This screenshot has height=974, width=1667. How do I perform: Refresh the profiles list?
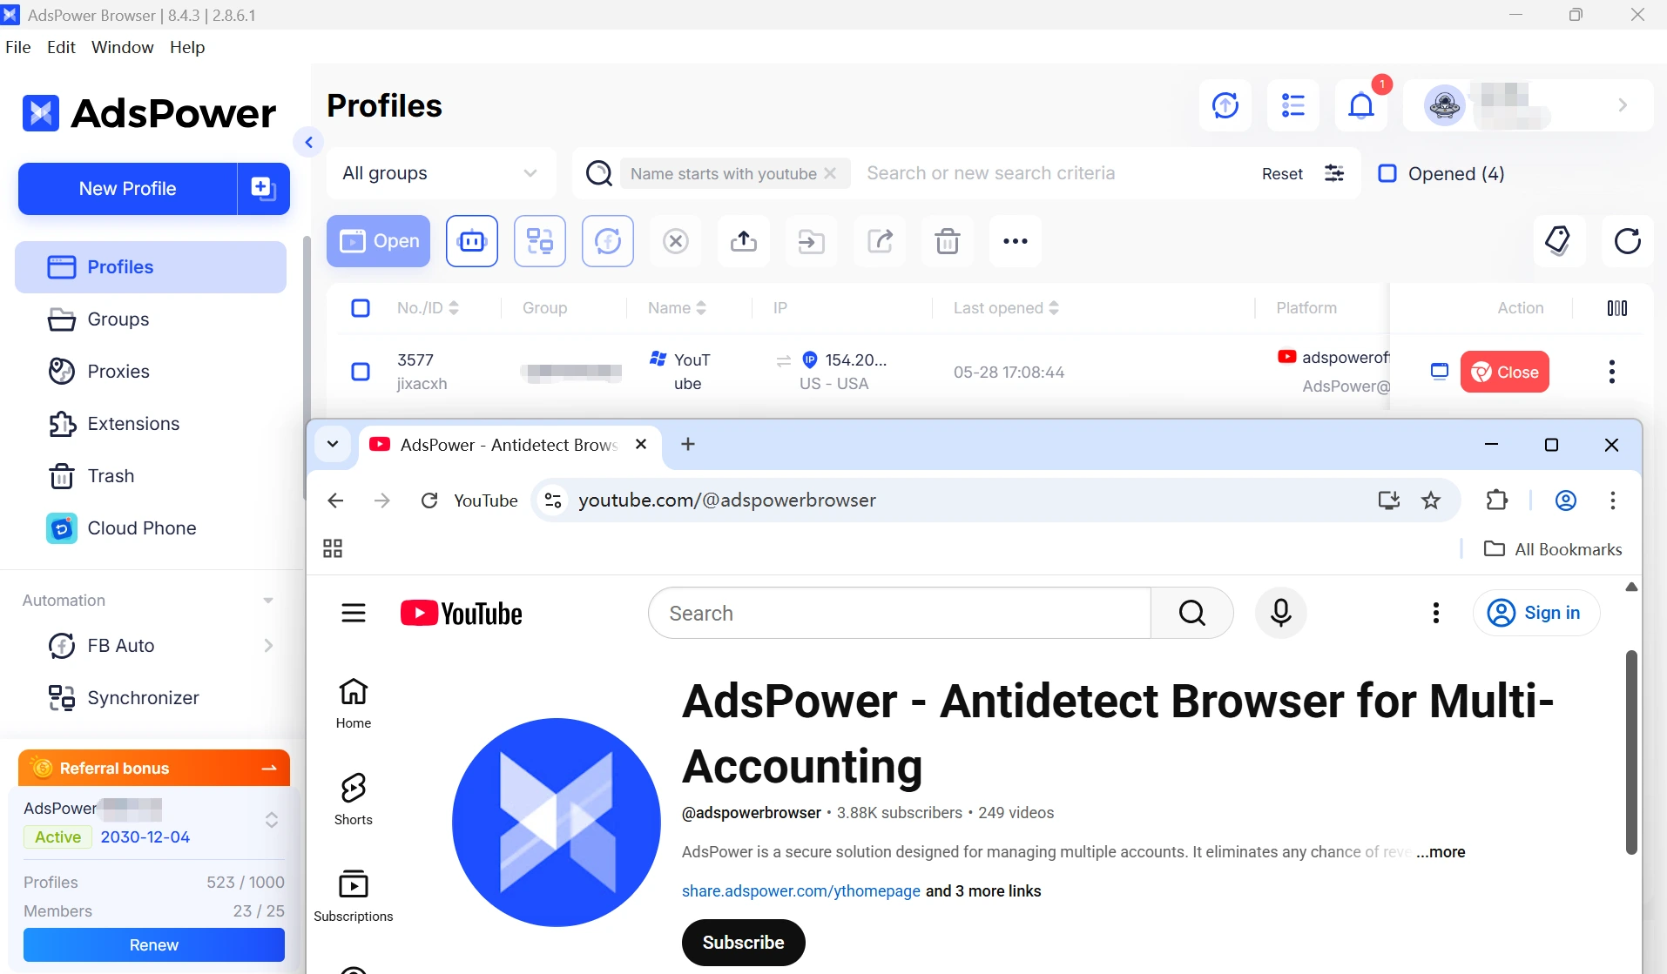tap(1627, 241)
